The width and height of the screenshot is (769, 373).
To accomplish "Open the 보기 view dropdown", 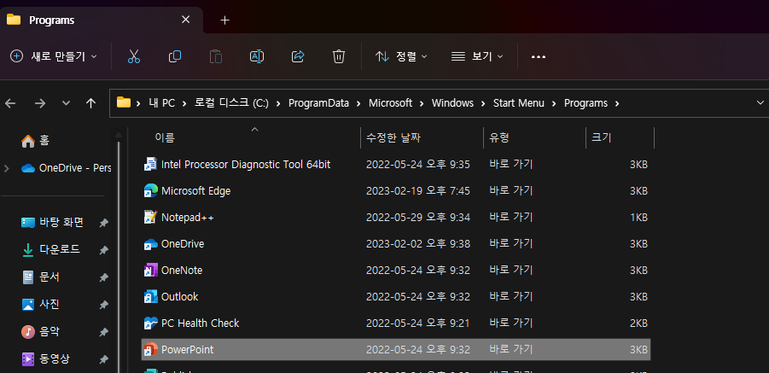I will point(477,56).
